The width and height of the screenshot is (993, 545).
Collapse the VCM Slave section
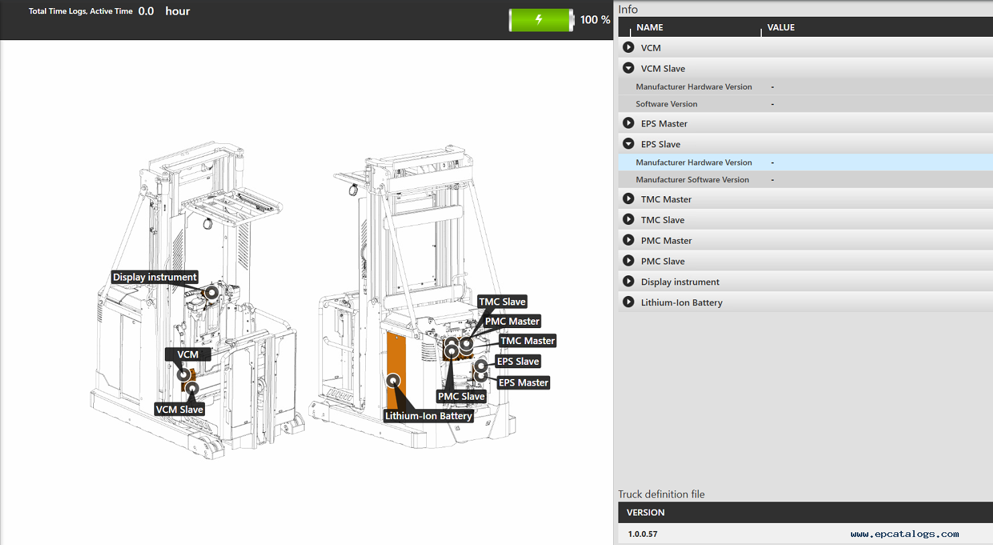click(x=628, y=68)
